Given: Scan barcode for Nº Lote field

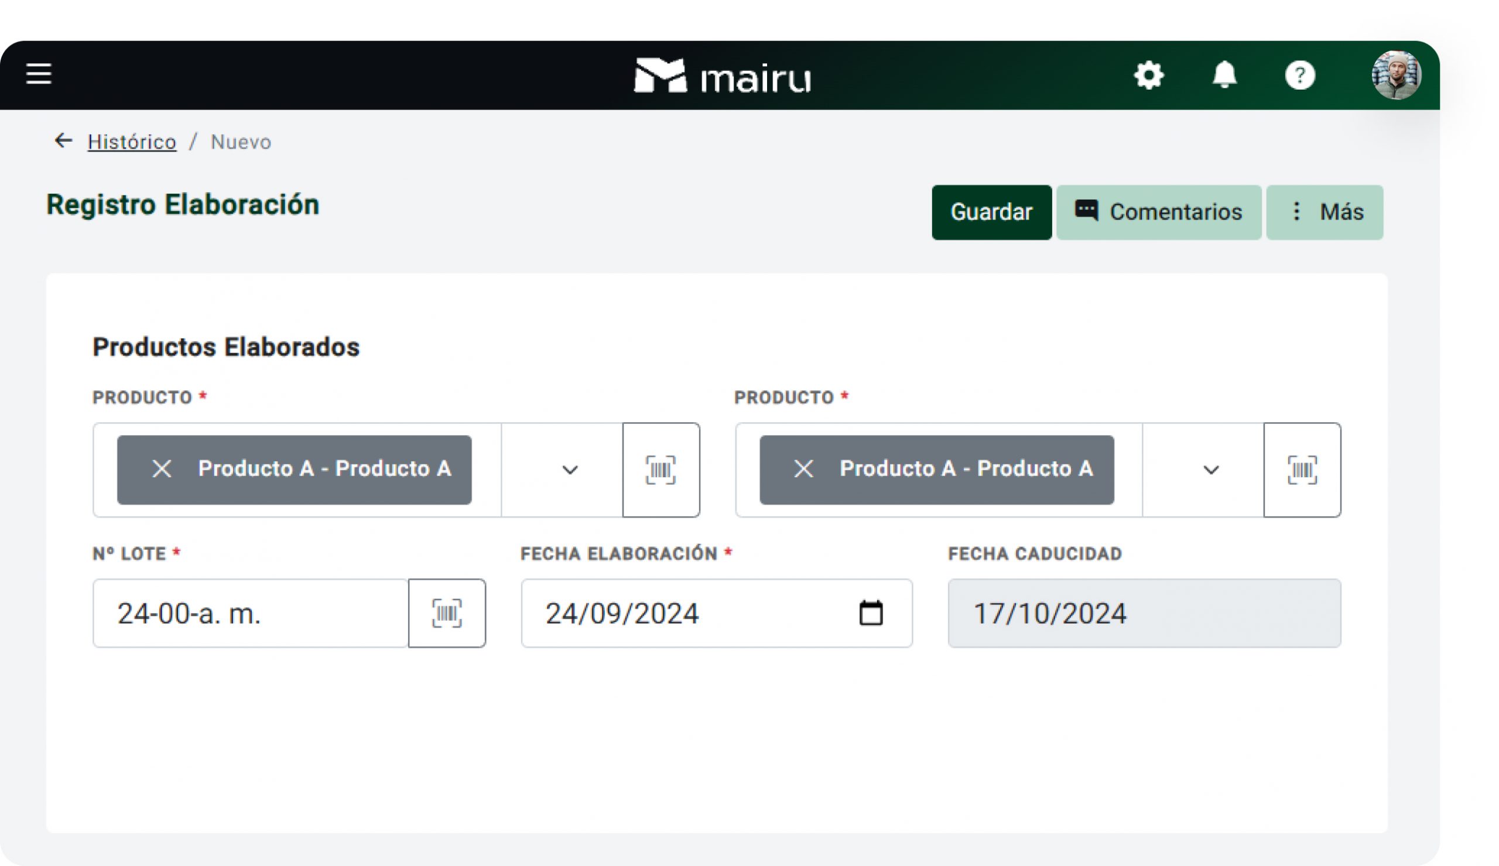Looking at the screenshot, I should (x=447, y=613).
